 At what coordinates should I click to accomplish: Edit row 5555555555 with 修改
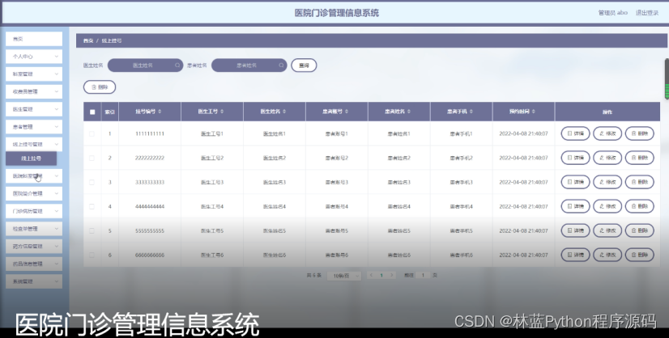pyautogui.click(x=607, y=231)
